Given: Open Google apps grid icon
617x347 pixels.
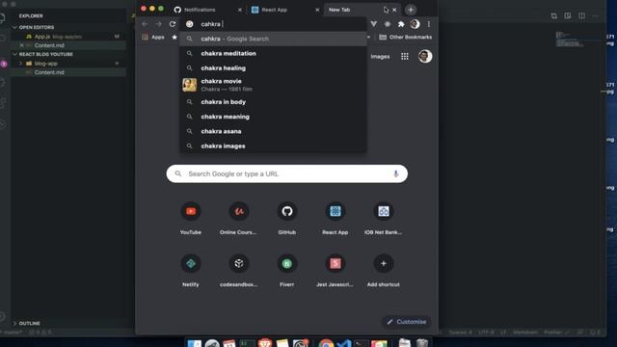Looking at the screenshot, I should 405,56.
